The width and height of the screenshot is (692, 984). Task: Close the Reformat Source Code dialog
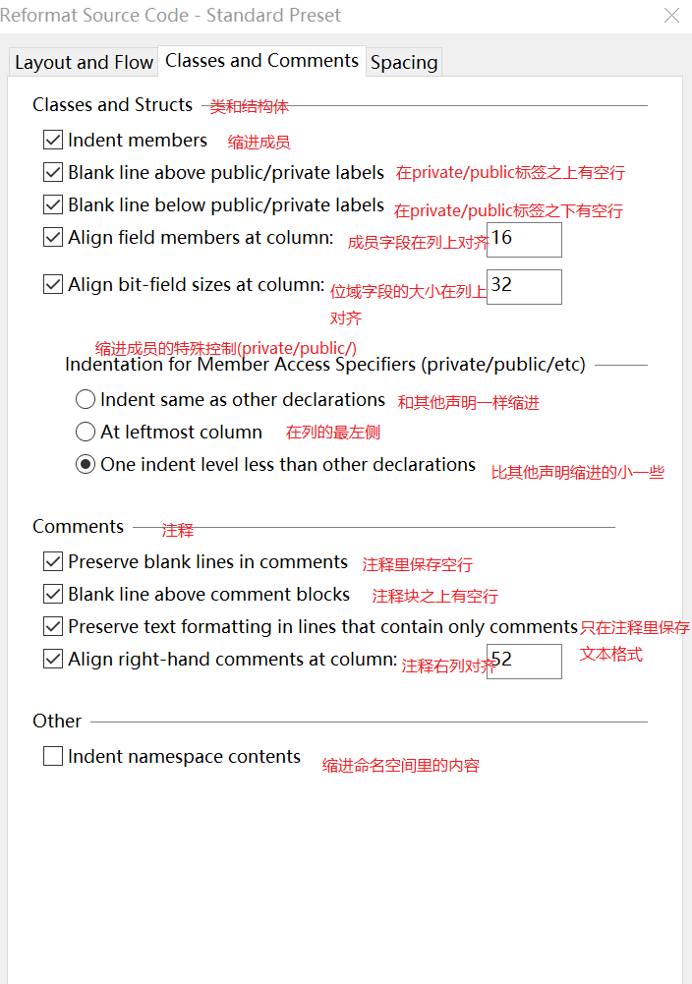672,16
